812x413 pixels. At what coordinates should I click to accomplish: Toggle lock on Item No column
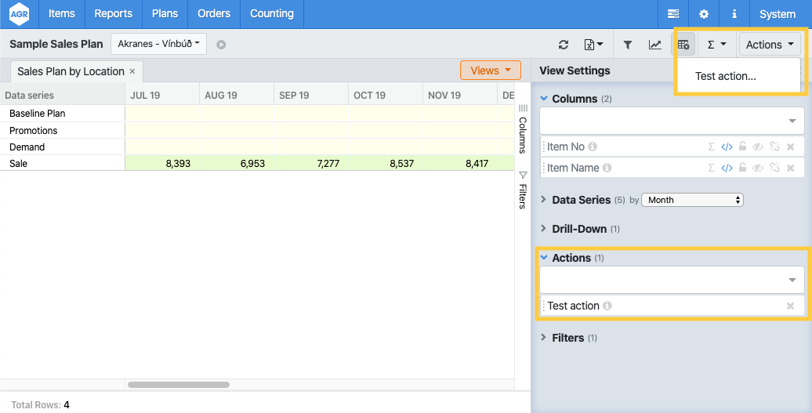click(742, 147)
